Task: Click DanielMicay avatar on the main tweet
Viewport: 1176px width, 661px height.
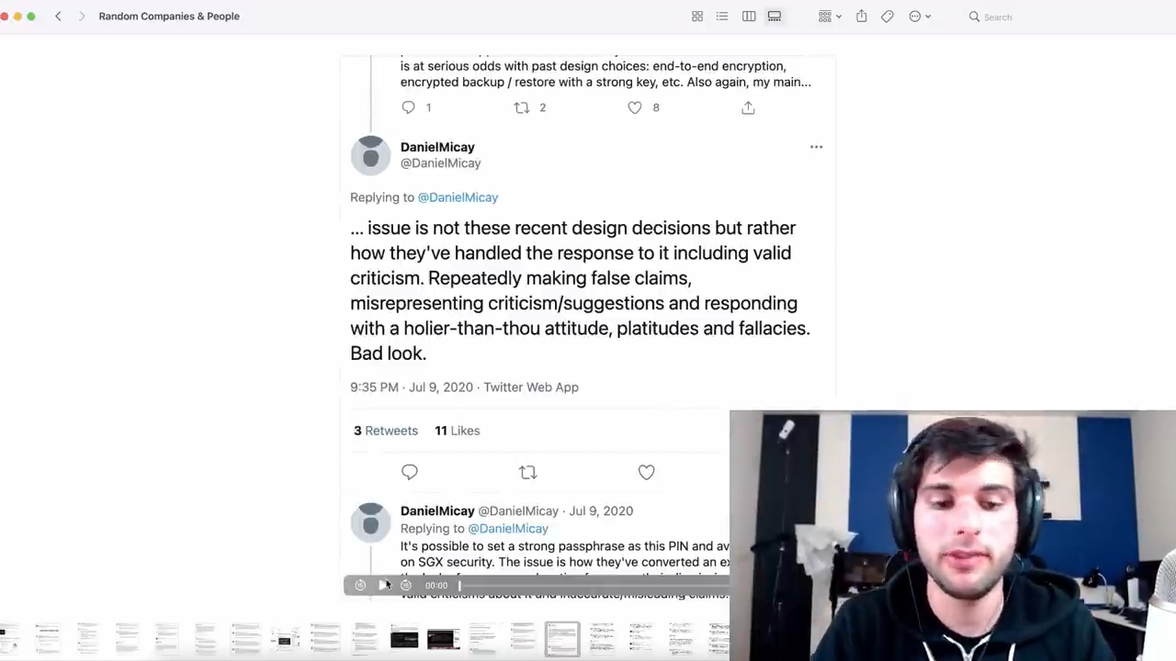Action: (370, 155)
